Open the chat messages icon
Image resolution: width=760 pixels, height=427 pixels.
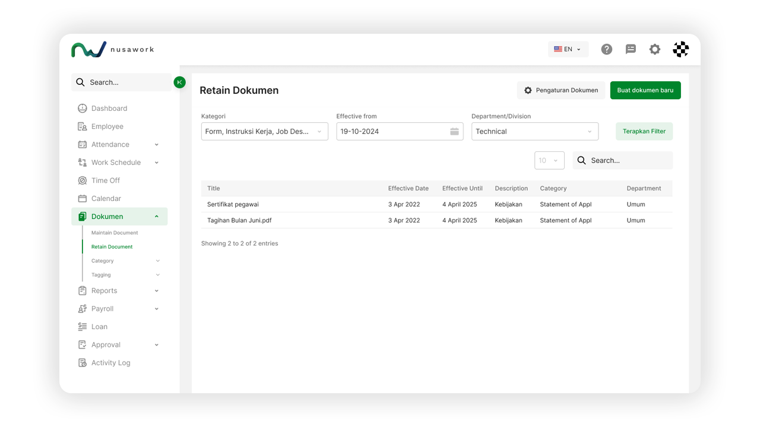pos(631,49)
